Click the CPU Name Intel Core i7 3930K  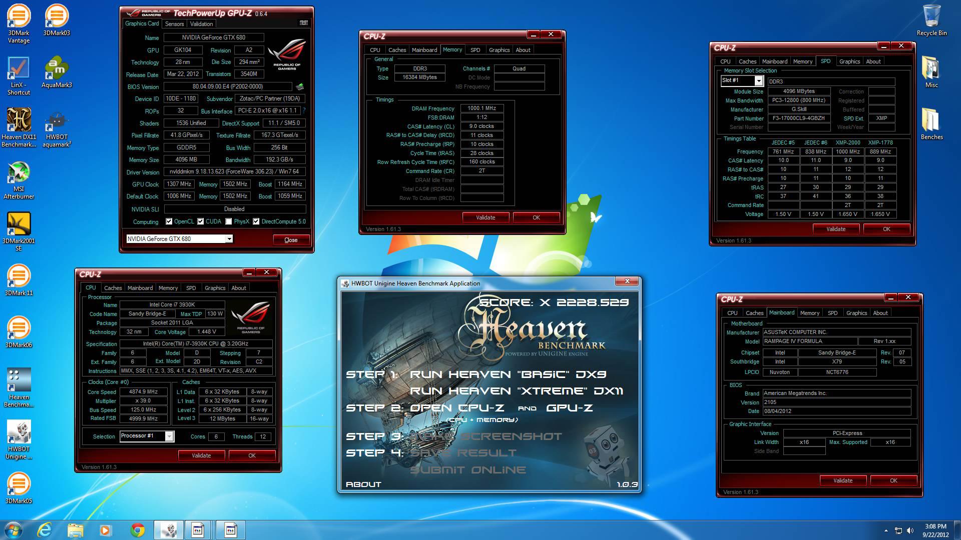point(172,304)
